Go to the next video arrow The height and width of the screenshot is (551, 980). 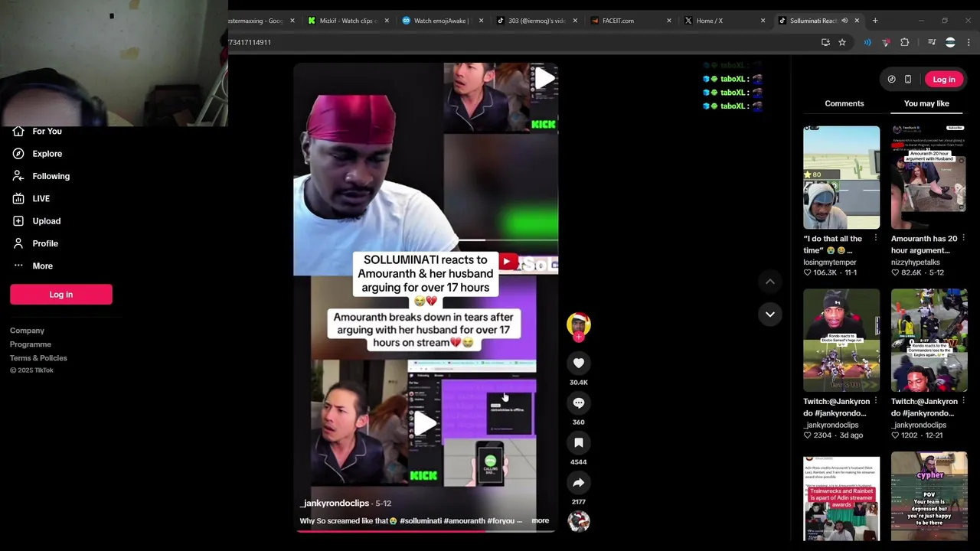pyautogui.click(x=770, y=314)
